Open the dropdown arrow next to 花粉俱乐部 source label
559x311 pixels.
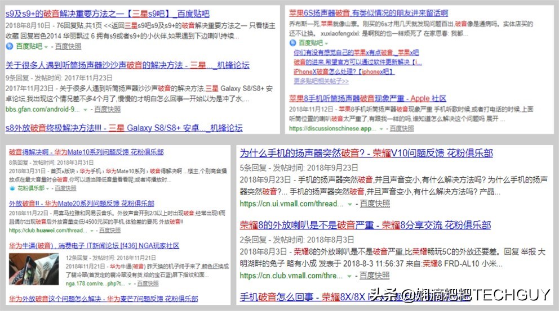coord(47,188)
